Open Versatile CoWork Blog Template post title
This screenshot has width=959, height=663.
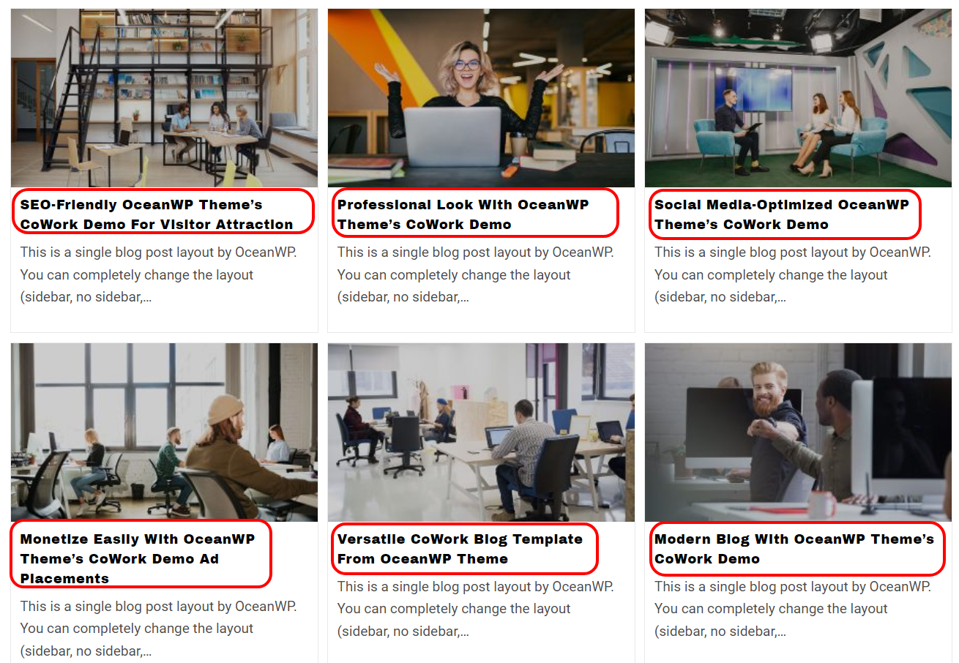tap(460, 549)
